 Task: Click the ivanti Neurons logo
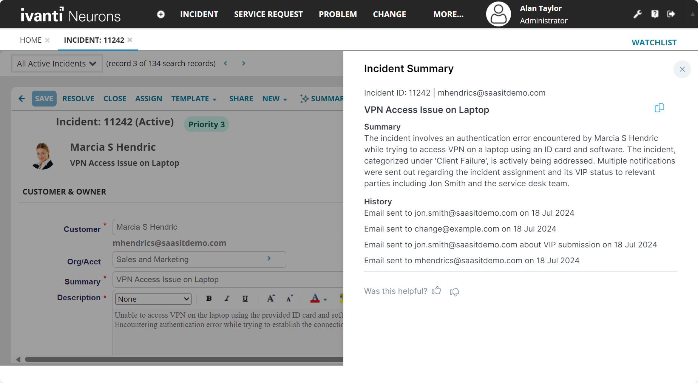71,15
